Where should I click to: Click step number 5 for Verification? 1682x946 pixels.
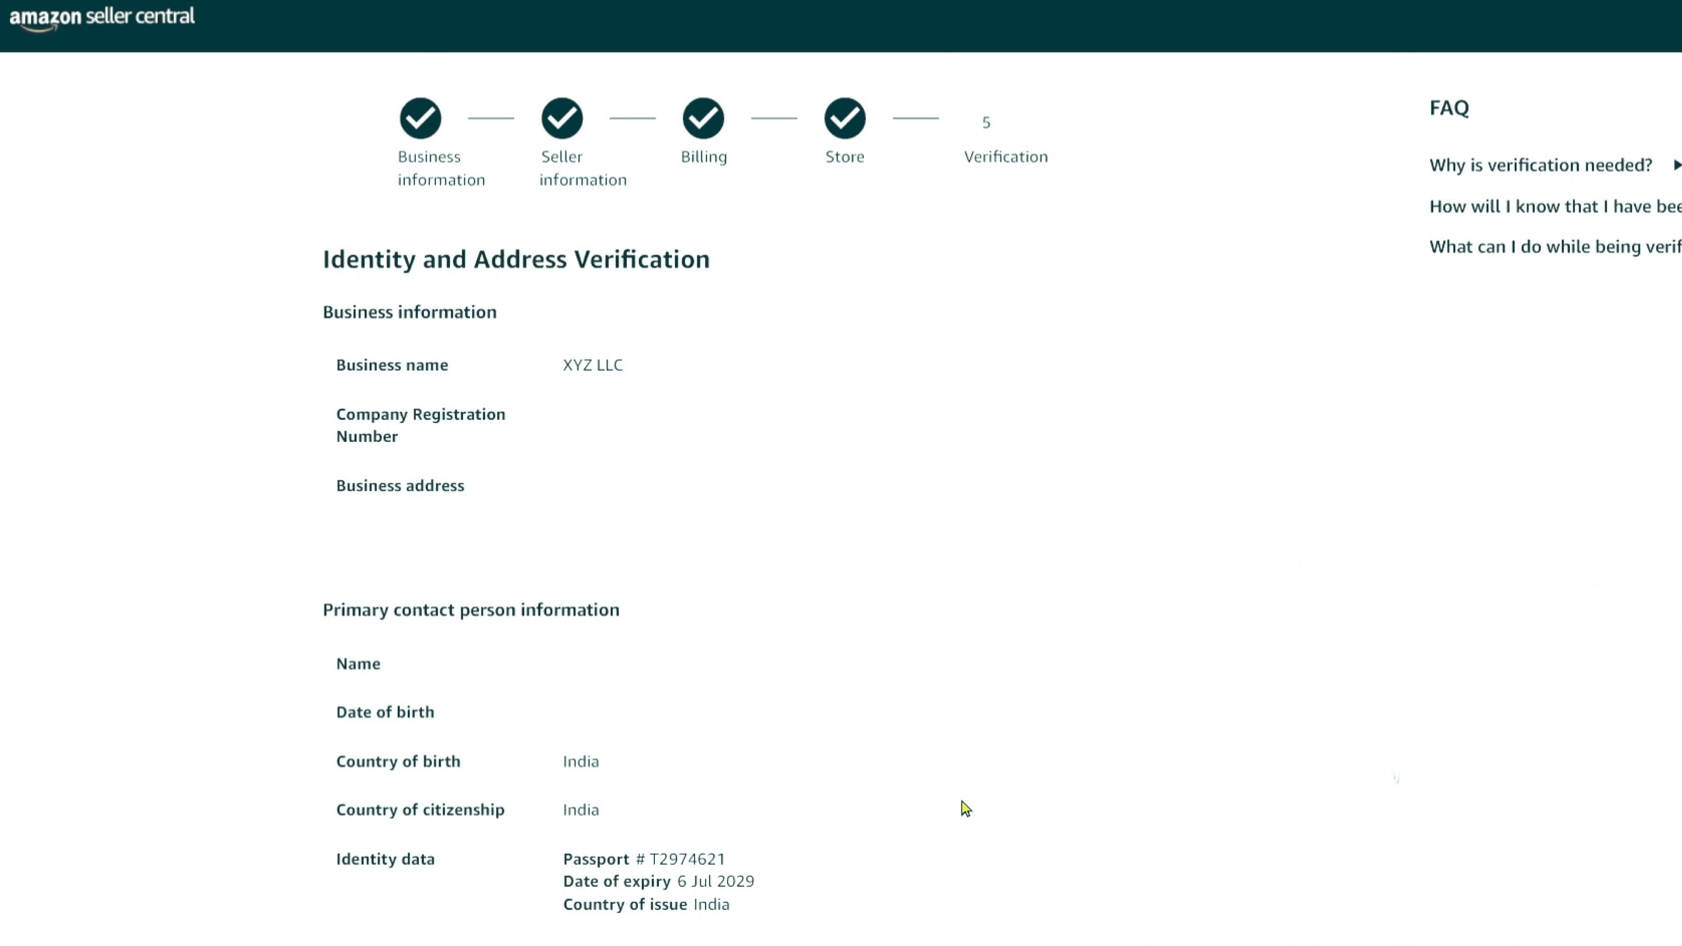point(986,122)
